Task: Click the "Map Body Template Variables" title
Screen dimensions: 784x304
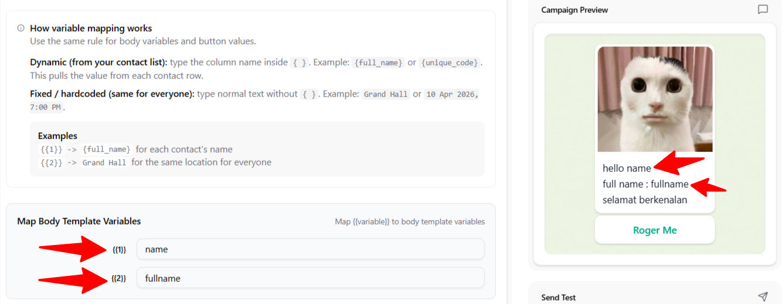Action: pos(79,221)
